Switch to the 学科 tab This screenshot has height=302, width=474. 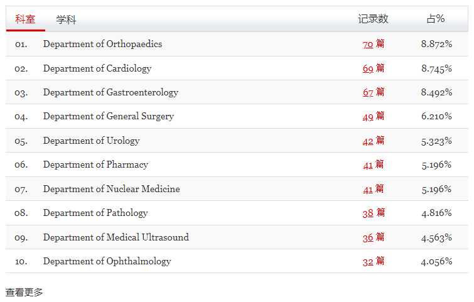[66, 19]
